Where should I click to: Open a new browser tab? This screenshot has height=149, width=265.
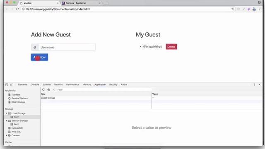106,3
